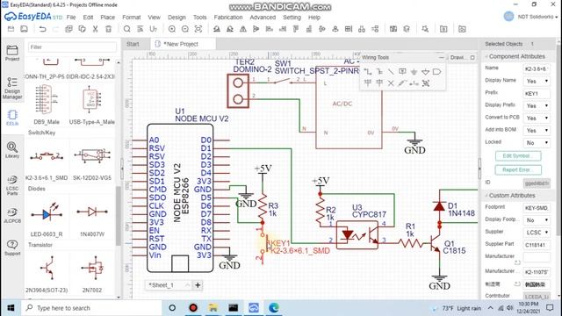Open Microsoft Edge from the taskbar
Image resolution: width=562 pixels, height=316 pixels.
[274, 308]
